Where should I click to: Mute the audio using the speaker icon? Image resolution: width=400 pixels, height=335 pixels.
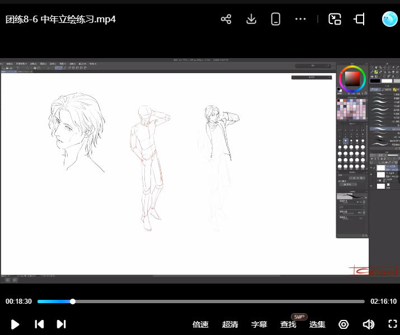click(368, 324)
